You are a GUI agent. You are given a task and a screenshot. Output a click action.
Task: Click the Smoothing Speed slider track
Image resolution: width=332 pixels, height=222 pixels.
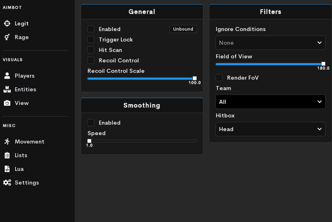pos(142,141)
